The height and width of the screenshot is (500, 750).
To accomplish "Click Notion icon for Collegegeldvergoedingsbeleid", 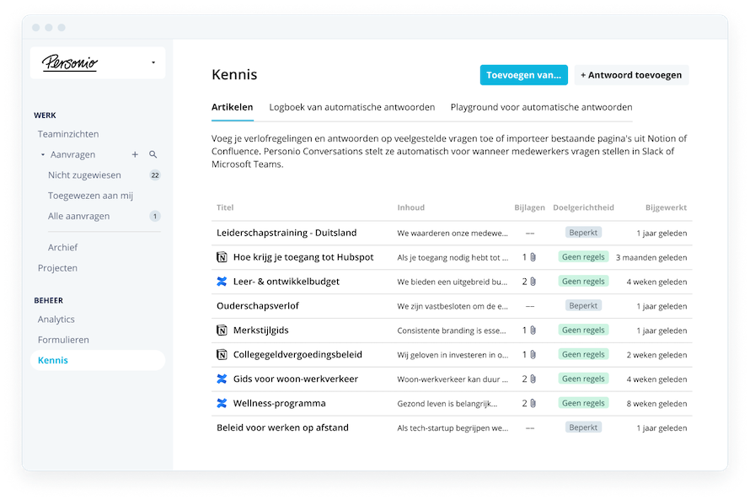I will click(222, 355).
